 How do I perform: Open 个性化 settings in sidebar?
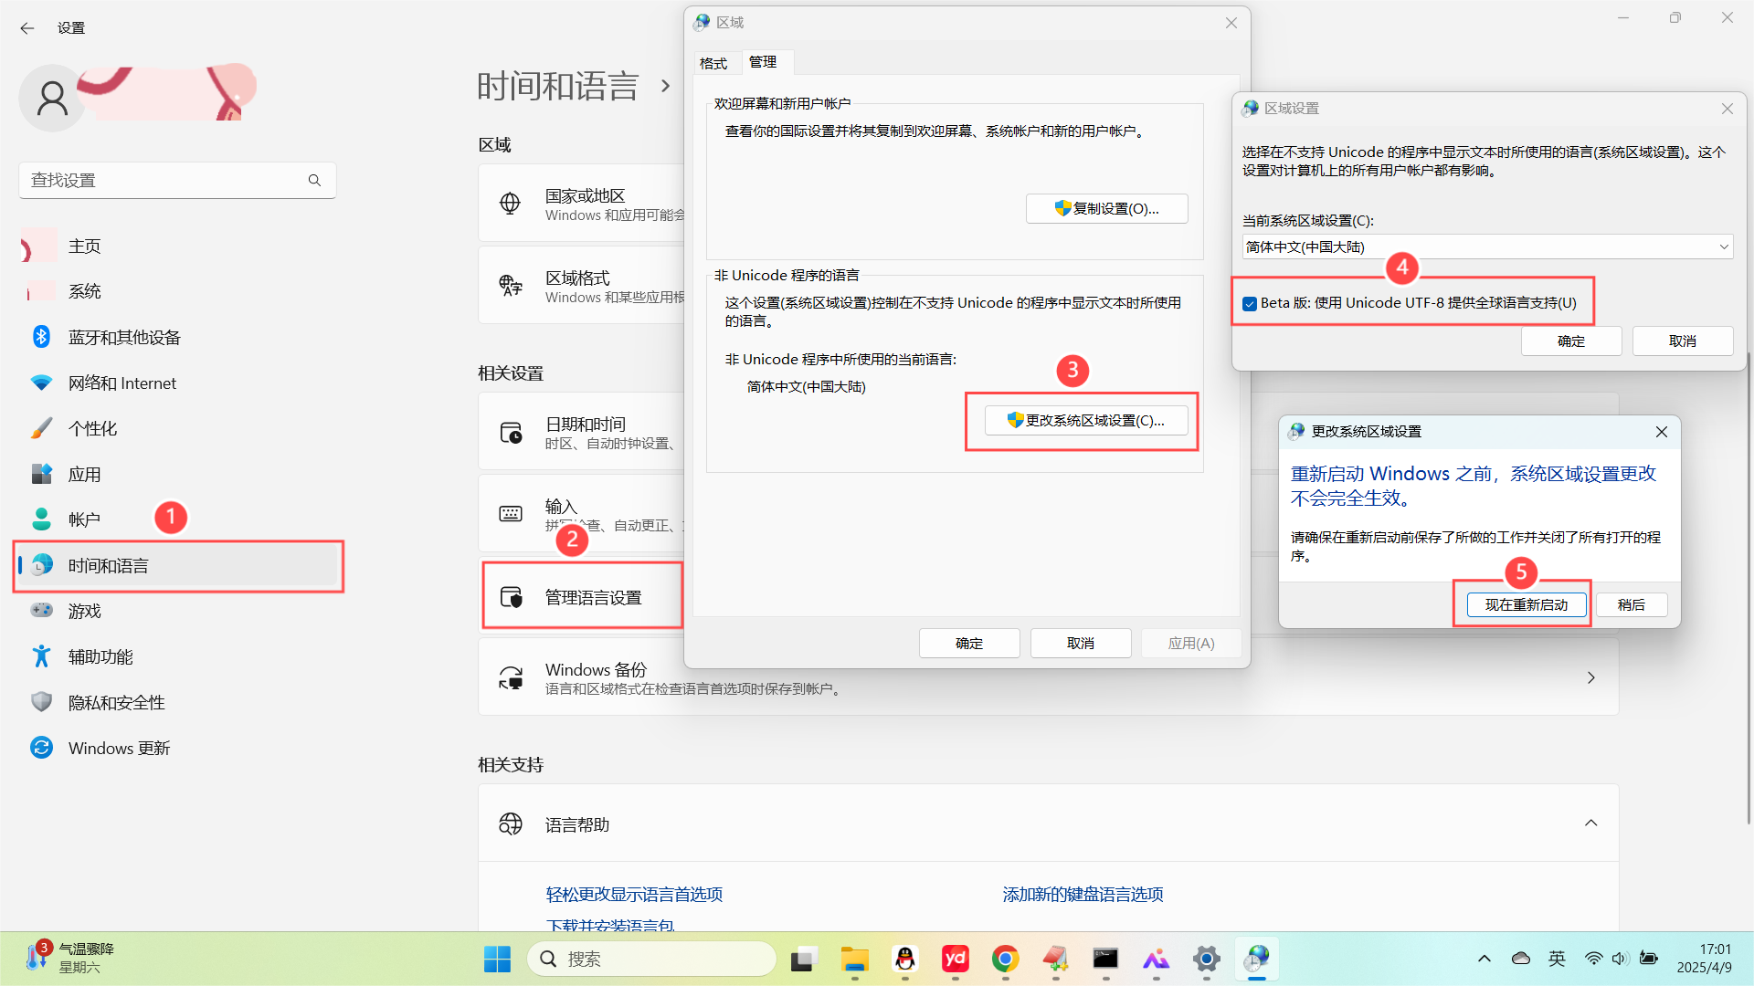[x=94, y=427]
